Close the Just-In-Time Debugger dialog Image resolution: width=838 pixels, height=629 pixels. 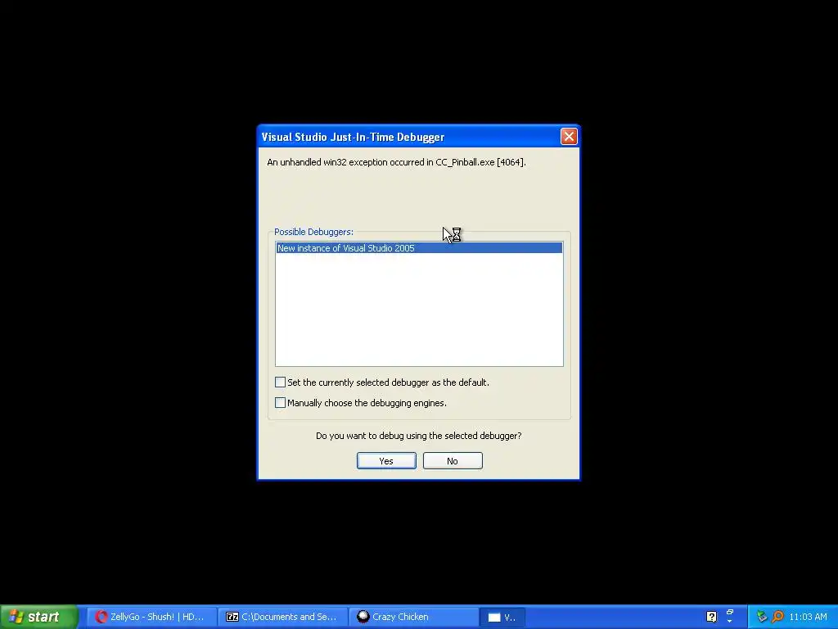coord(569,137)
